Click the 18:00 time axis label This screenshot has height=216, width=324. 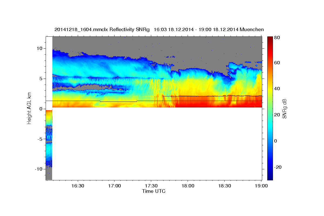click(188, 186)
